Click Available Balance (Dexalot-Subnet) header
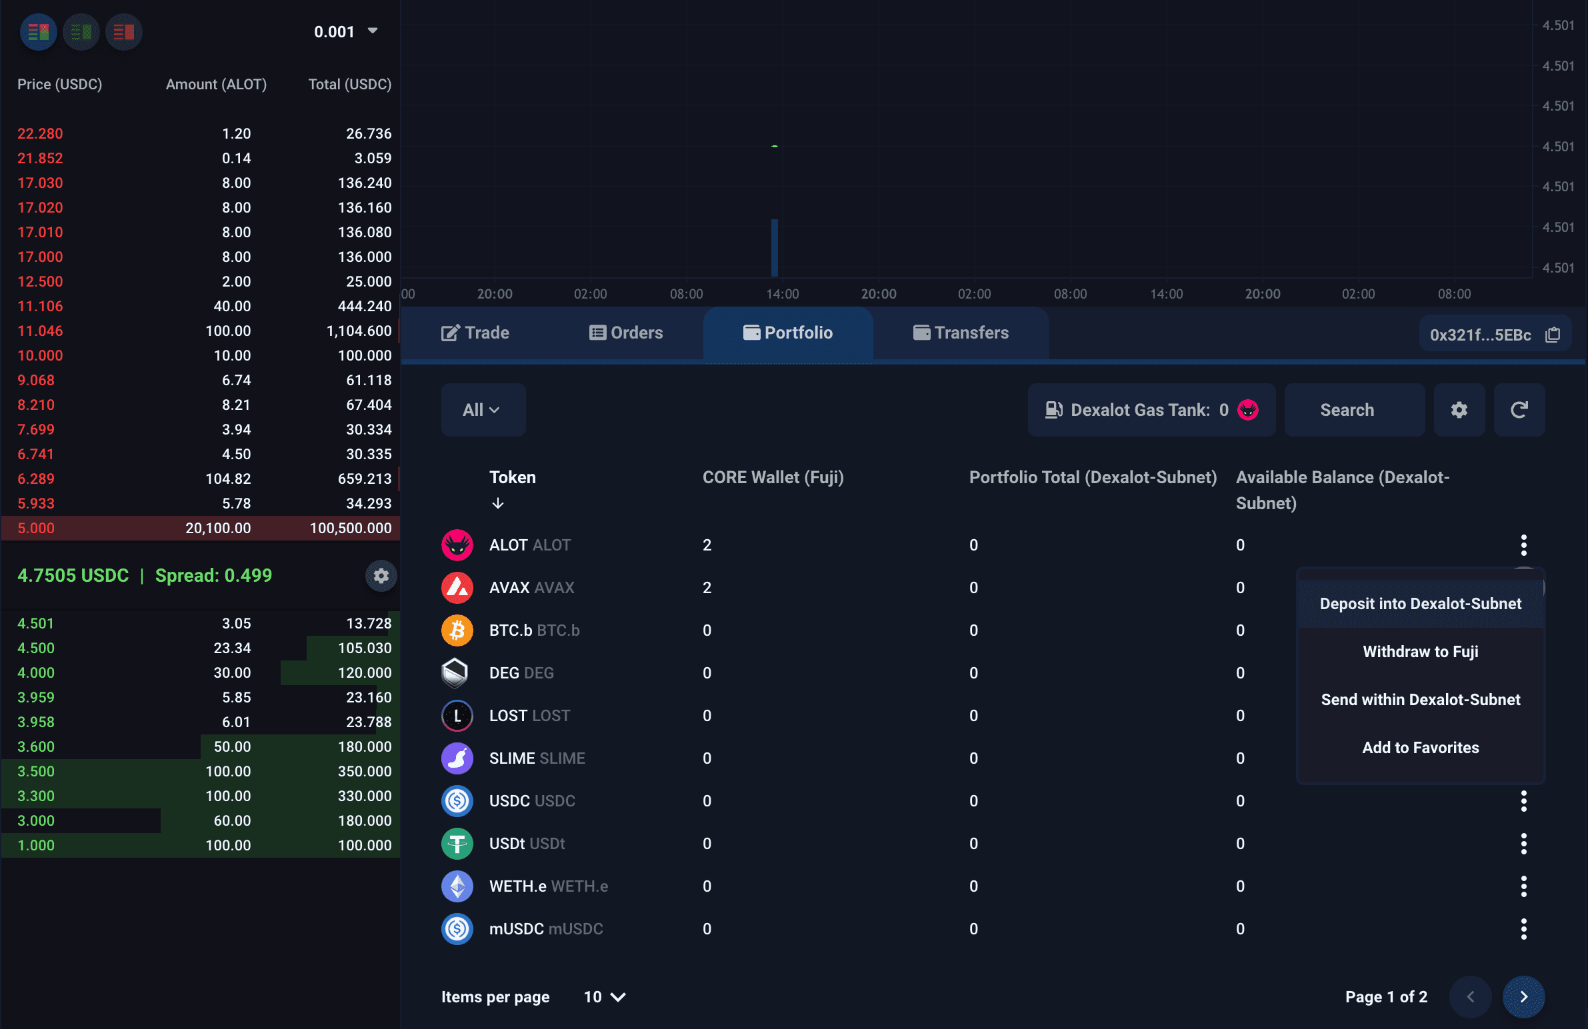Viewport: 1588px width, 1029px height. 1342,489
